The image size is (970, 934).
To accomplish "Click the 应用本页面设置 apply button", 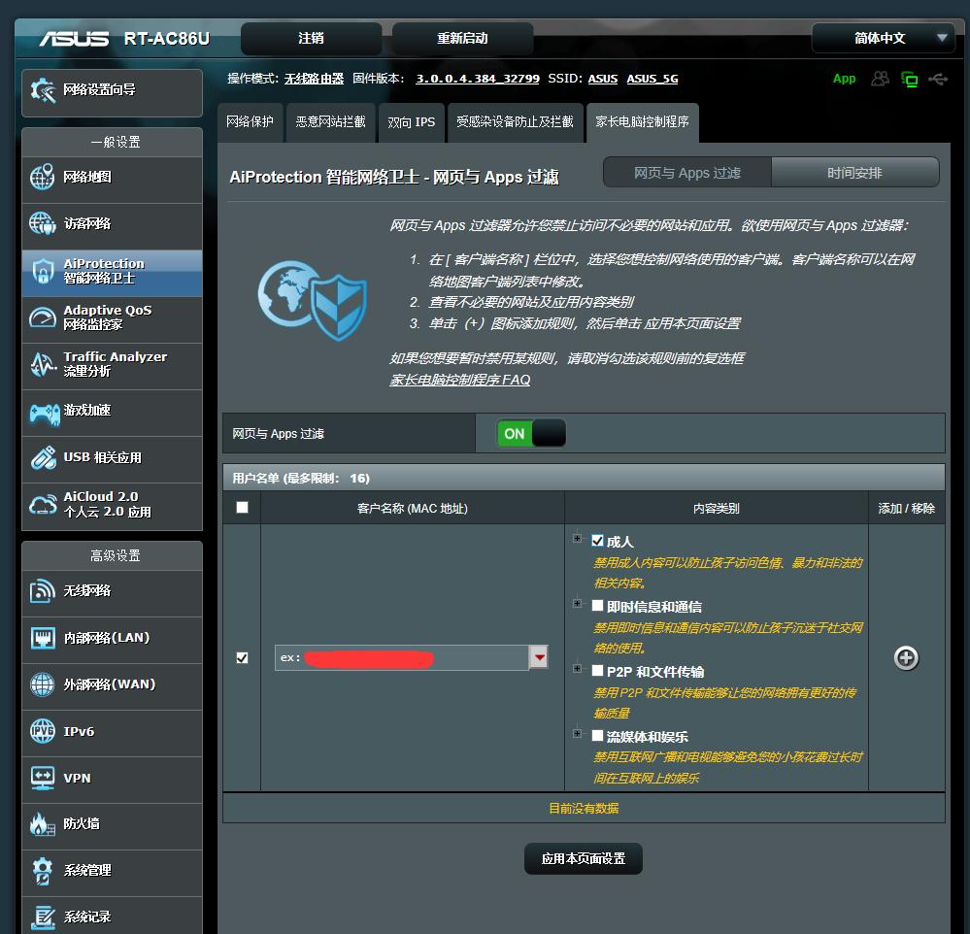I will 583,858.
